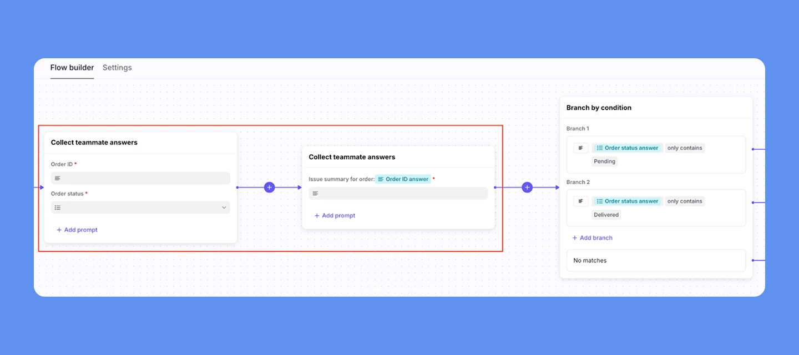
Task: Open the only contains operator in Branch 1
Action: pyautogui.click(x=685, y=148)
